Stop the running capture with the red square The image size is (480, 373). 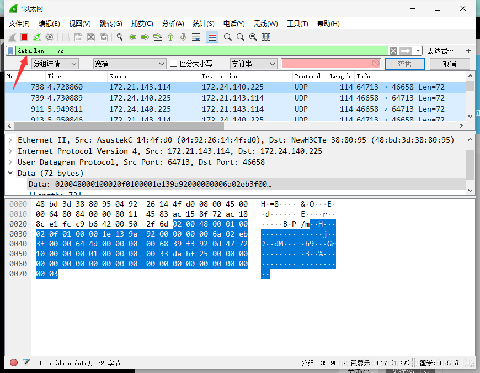24,37
